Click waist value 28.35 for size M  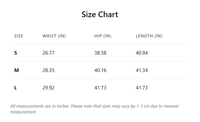tap(48, 70)
